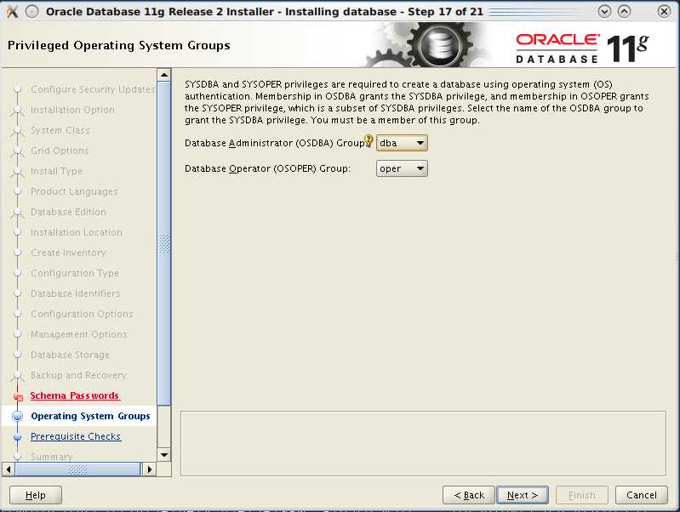
Task: Click the Grid Options step
Action: [x=60, y=151]
